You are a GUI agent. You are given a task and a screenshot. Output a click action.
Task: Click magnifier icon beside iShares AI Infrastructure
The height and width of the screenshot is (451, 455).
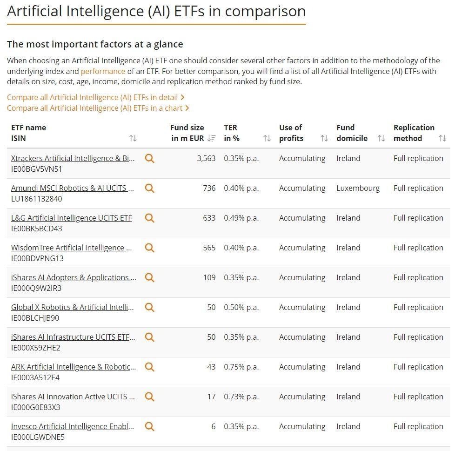click(x=149, y=337)
